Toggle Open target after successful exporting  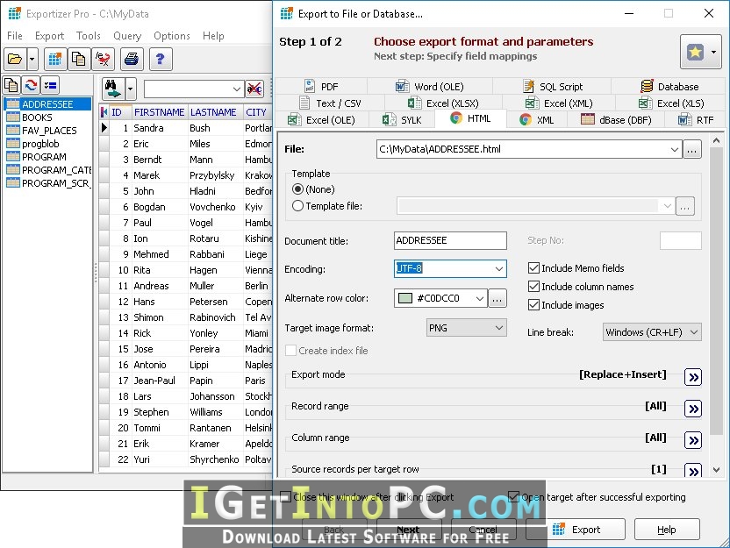(513, 497)
